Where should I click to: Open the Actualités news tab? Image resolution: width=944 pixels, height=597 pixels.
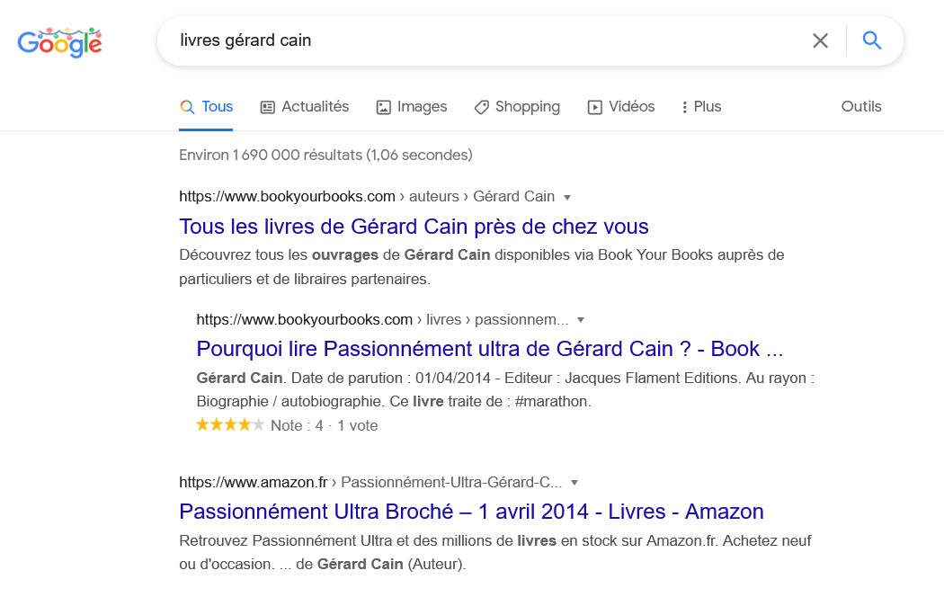305,106
